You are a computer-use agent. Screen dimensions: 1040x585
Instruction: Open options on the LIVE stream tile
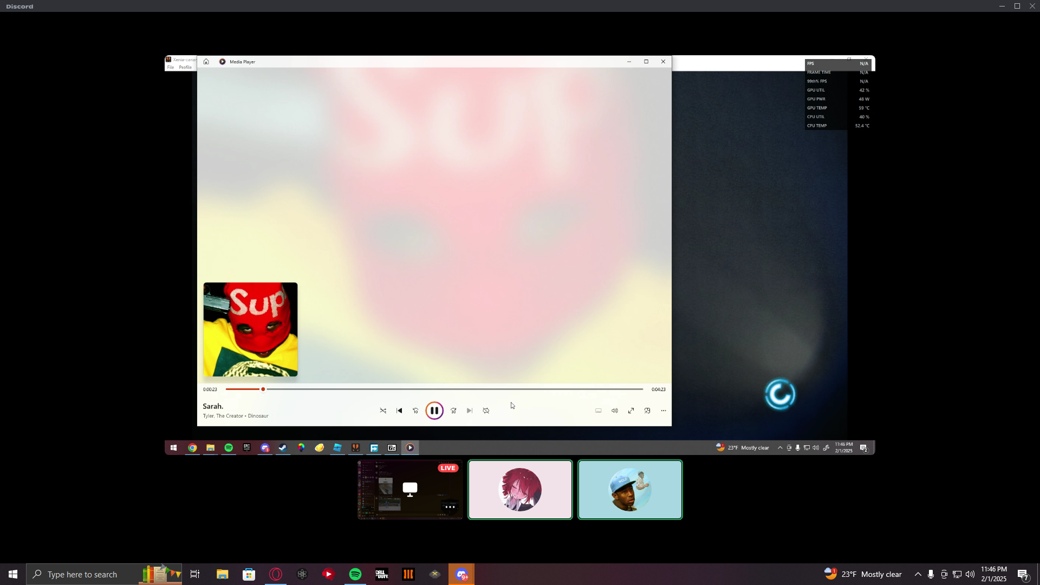click(x=450, y=507)
